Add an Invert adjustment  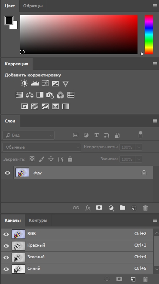[x=24, y=106]
